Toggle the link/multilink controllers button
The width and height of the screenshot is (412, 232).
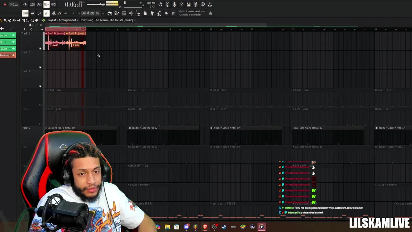pyautogui.click(x=46, y=13)
